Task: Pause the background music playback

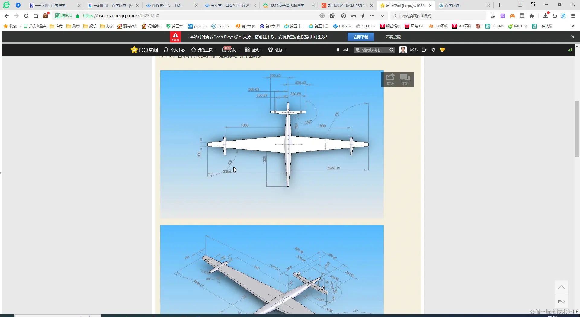Action: 338,50
